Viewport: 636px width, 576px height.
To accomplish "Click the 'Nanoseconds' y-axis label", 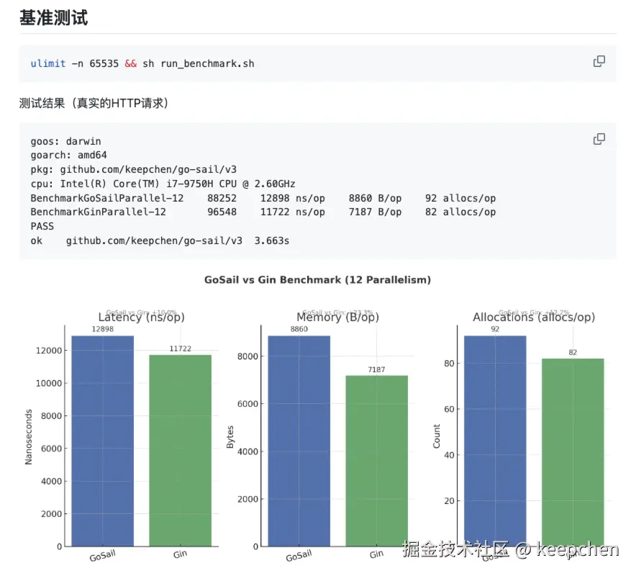I will 28,437.
